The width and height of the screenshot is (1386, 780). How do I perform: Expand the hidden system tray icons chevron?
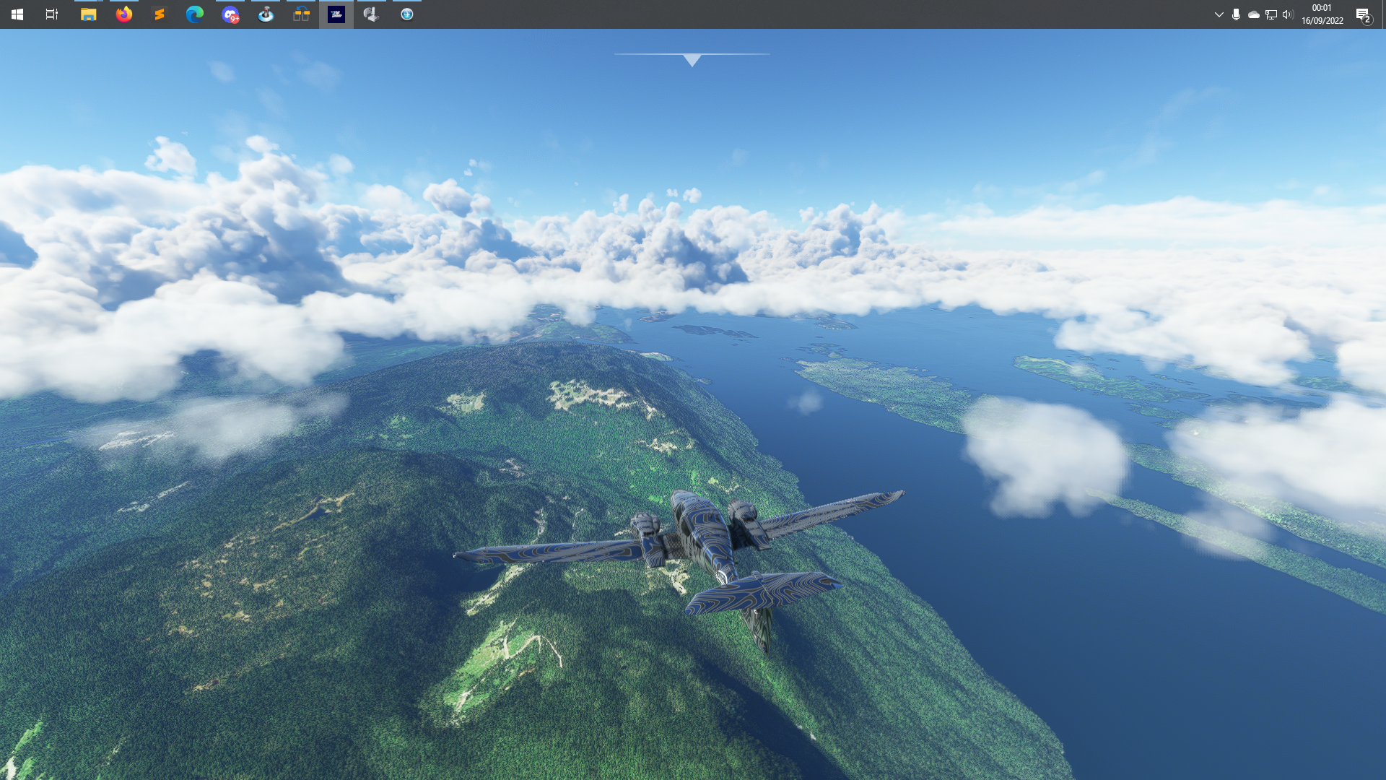point(1219,14)
